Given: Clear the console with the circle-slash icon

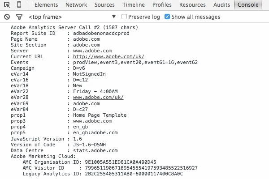Looking at the screenshot, I should (7, 17).
